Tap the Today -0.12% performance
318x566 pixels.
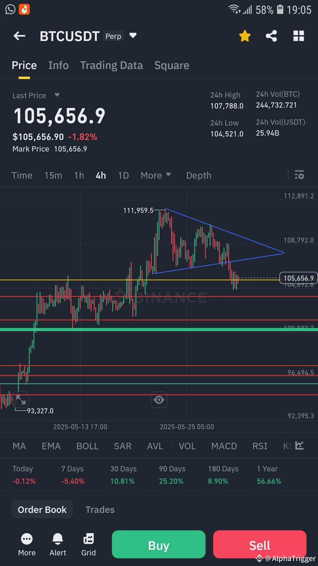point(24,475)
